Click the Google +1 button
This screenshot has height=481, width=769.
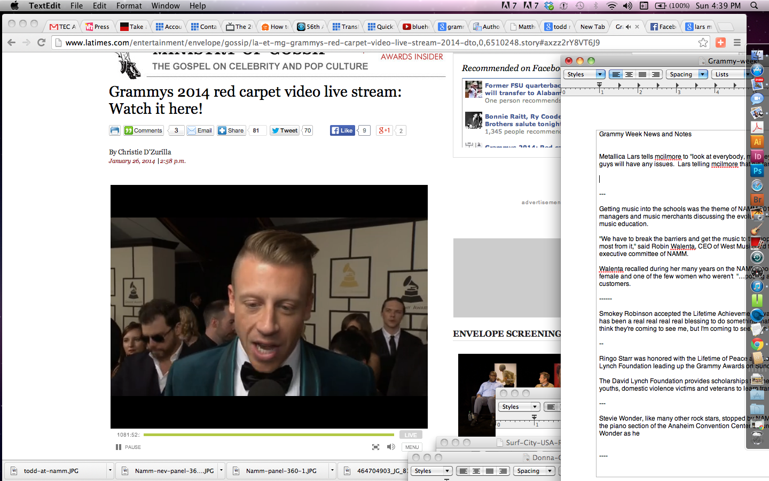pos(384,130)
